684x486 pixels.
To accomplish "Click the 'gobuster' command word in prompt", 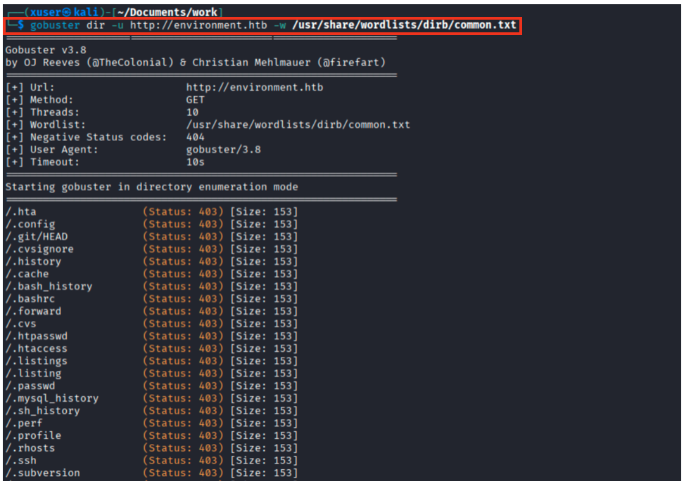I will point(55,25).
